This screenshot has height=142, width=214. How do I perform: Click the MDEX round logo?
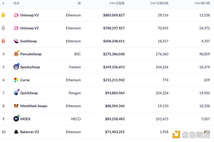tap(16, 119)
